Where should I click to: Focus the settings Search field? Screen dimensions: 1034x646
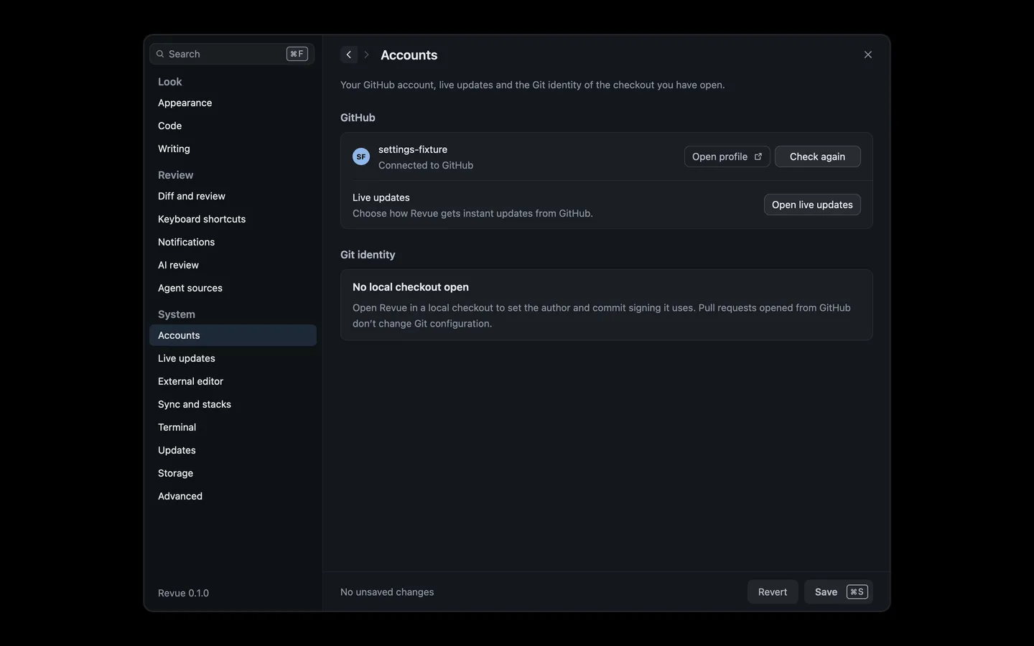232,54
